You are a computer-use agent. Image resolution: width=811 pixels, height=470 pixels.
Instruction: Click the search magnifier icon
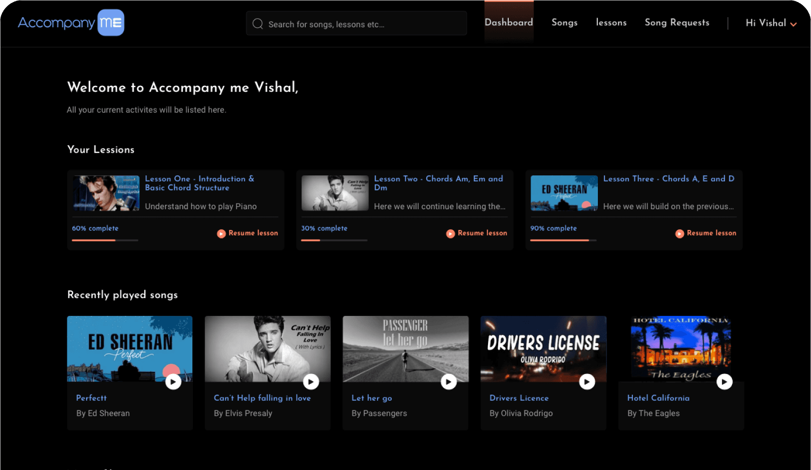(258, 24)
